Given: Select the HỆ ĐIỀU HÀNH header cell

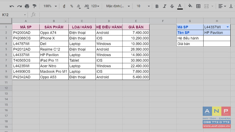Looking at the screenshot, I should [x=109, y=27].
